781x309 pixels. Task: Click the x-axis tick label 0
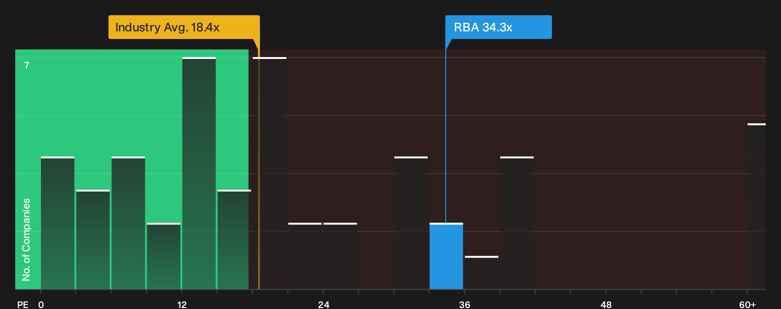pos(41,305)
